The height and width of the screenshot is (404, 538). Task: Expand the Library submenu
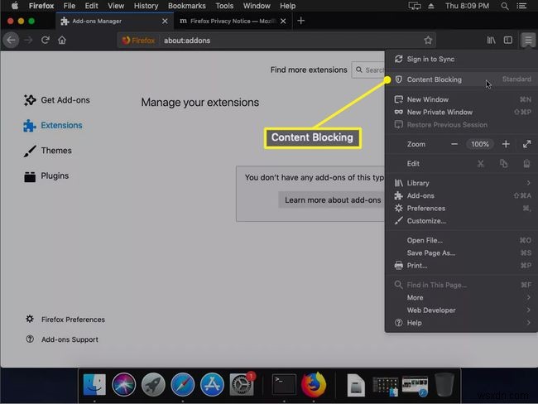point(461,183)
